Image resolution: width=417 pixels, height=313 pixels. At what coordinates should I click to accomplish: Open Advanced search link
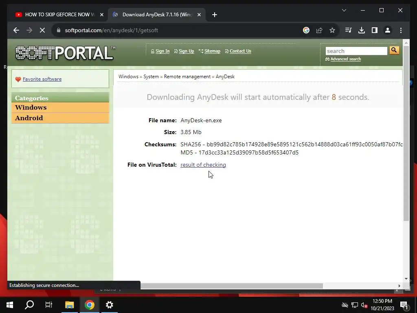(345, 59)
